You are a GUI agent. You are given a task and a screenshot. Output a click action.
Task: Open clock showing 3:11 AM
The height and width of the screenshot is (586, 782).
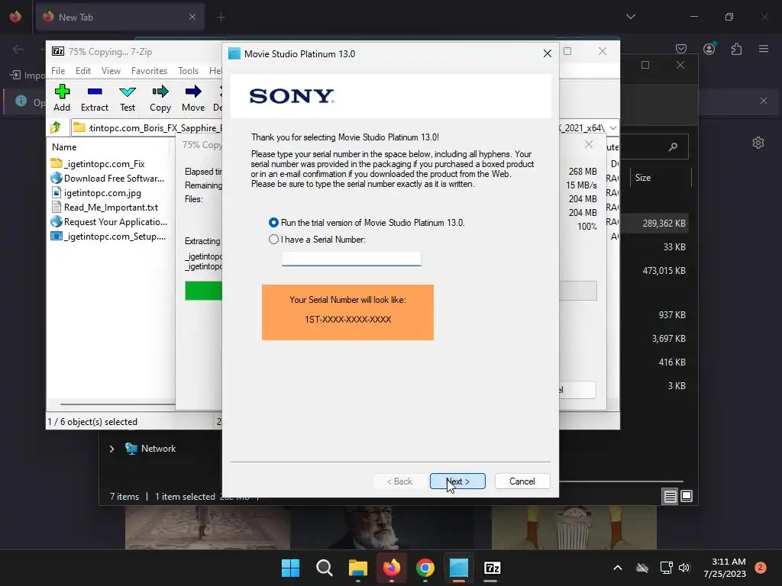725,568
